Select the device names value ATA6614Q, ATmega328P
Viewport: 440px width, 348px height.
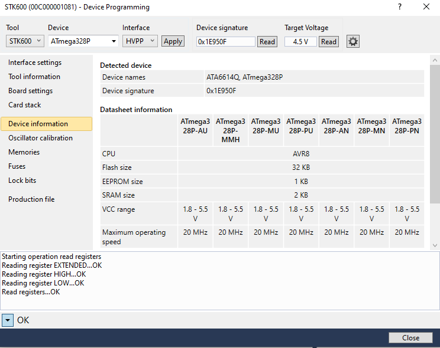coord(314,77)
